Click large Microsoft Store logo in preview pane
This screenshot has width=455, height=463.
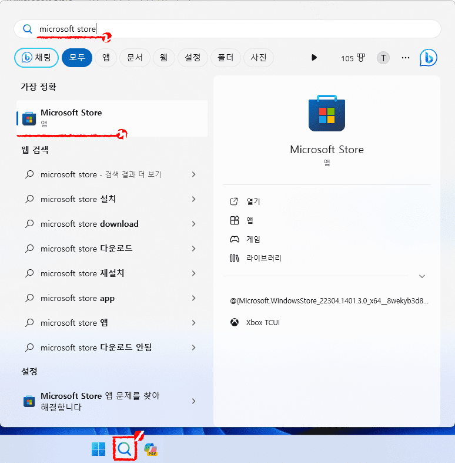[327, 113]
